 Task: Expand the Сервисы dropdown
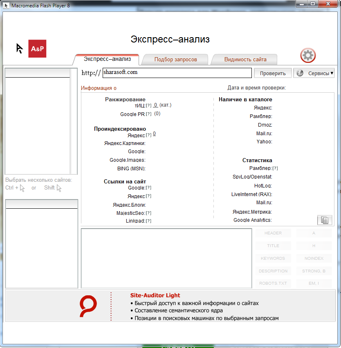click(314, 73)
